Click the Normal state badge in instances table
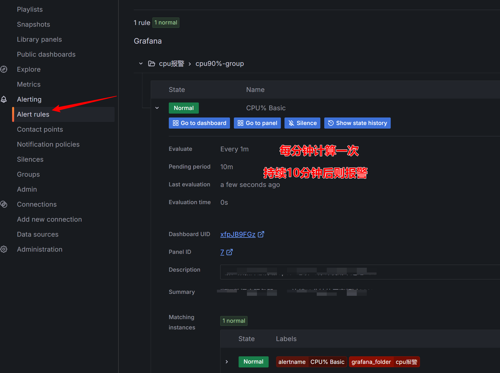500x373 pixels. coord(254,362)
